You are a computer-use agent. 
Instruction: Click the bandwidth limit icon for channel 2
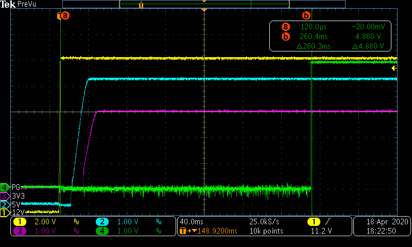coord(159,222)
